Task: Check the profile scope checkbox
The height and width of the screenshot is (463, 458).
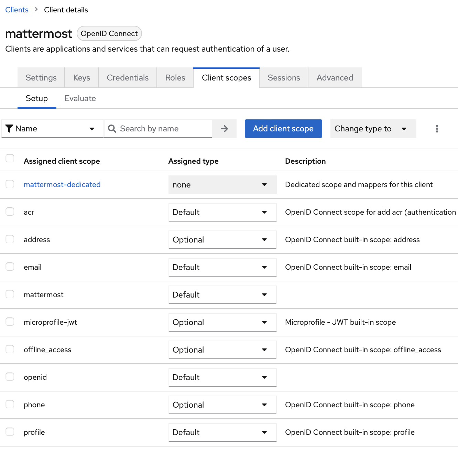Action: click(x=10, y=432)
